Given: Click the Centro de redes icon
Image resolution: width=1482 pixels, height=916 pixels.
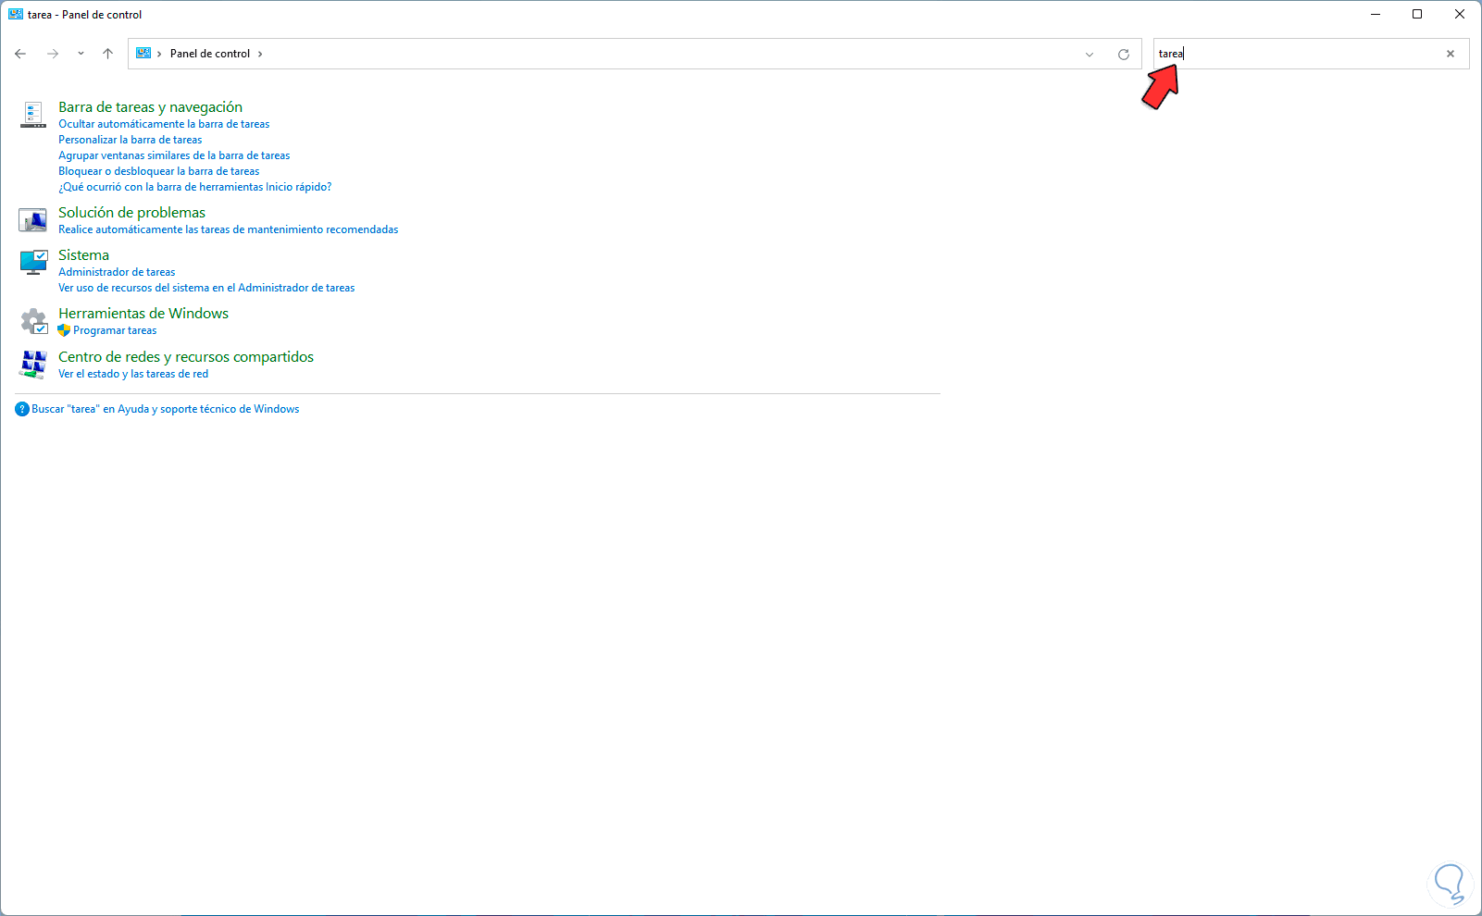Looking at the screenshot, I should point(33,365).
